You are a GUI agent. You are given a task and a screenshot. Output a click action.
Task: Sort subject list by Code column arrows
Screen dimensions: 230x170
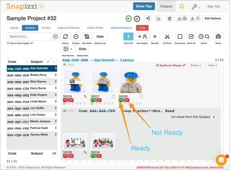tap(27, 62)
